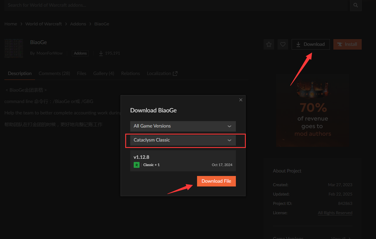The width and height of the screenshot is (376, 239).
Task: Click the Project ID value 842863
Action: 345,204
